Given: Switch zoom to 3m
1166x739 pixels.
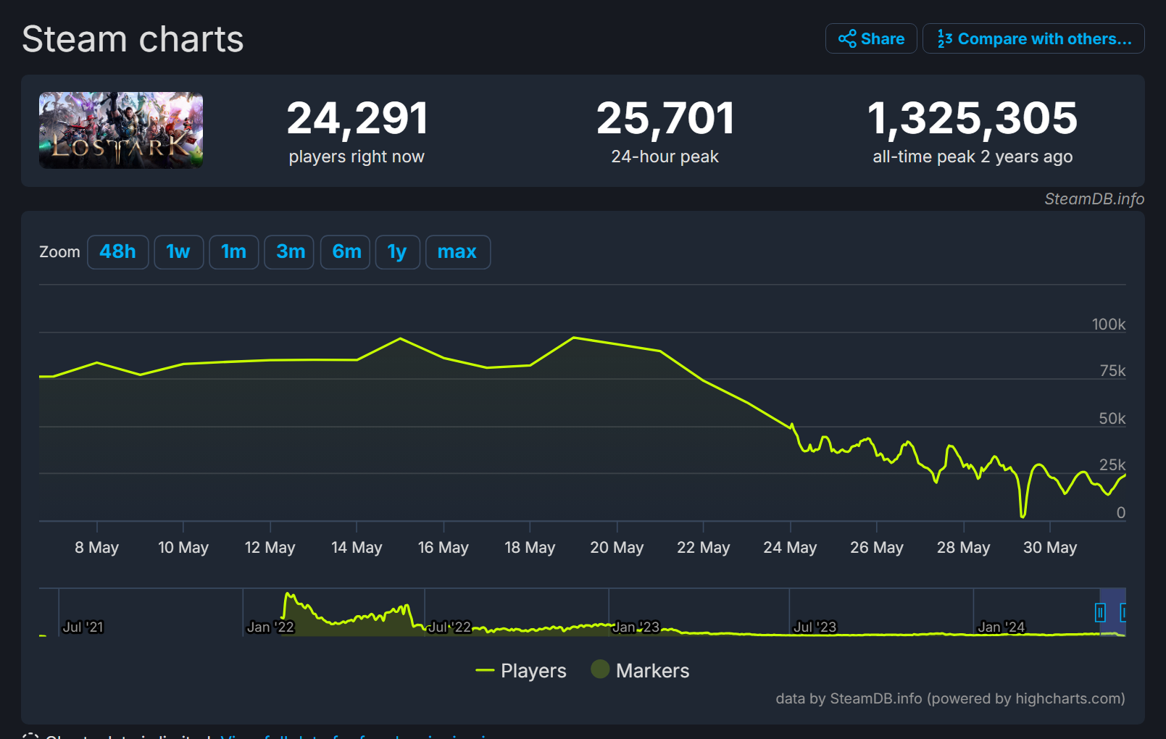Looking at the screenshot, I should pos(289,252).
